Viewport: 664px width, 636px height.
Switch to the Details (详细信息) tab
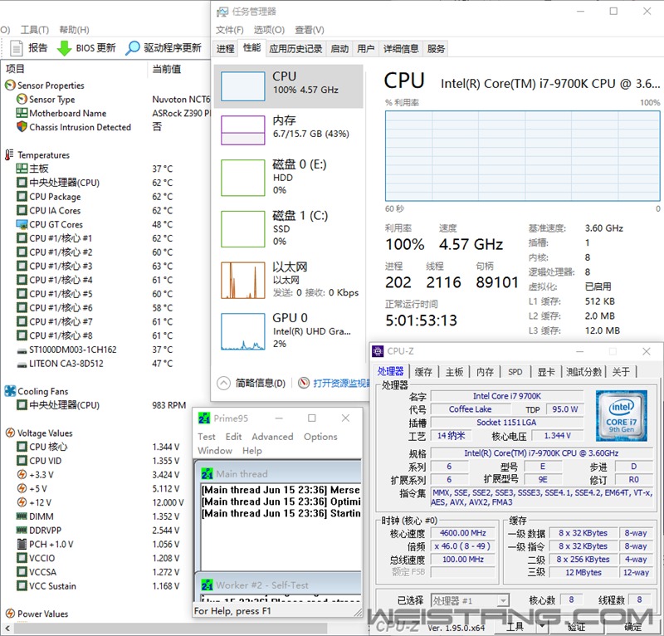[401, 49]
